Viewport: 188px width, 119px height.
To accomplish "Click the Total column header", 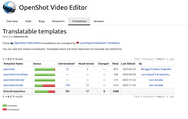I will (115, 64).
